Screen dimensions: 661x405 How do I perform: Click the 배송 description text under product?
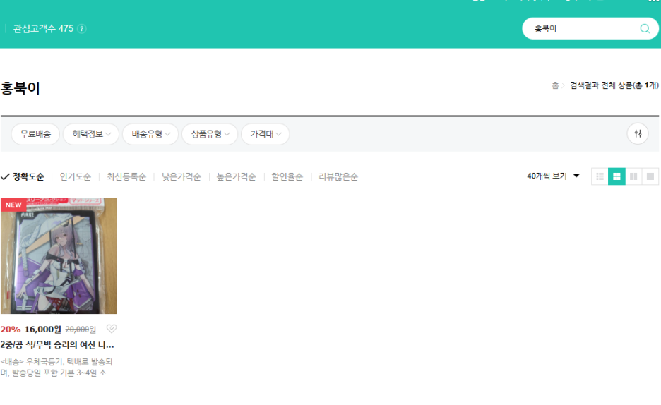coord(57,367)
